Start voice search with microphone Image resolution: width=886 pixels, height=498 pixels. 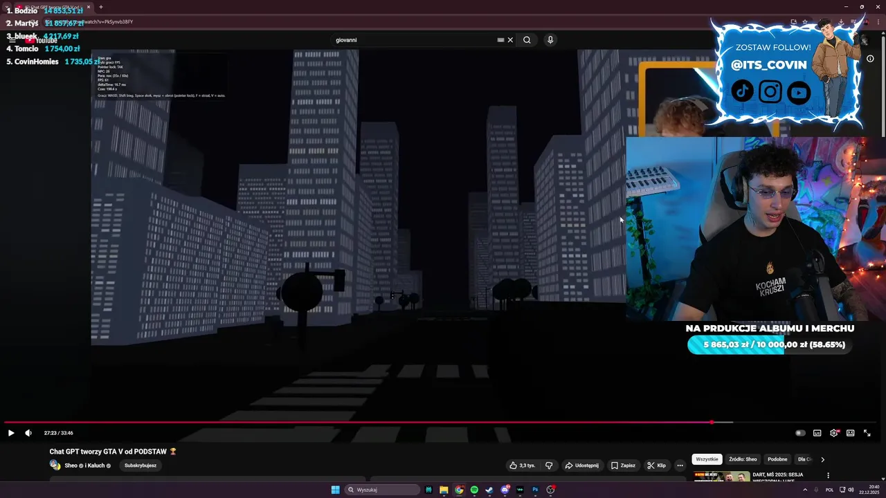click(550, 40)
